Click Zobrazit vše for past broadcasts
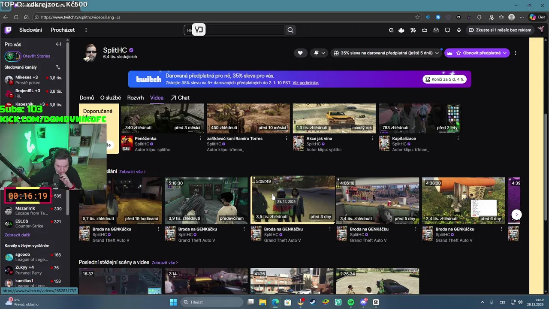Viewport: 549px width, 309px height. [x=132, y=172]
